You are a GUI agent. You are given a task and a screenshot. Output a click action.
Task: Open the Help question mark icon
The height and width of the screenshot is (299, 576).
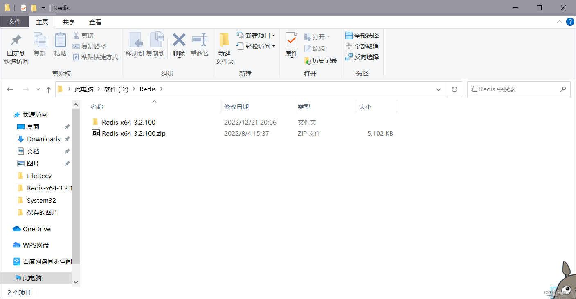pos(570,22)
